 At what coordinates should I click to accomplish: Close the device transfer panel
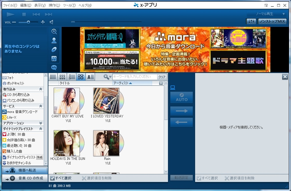tap(285, 77)
